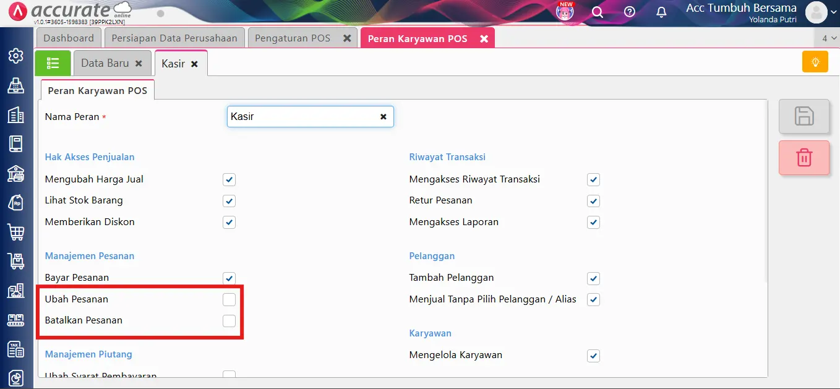Enable the Ubah Pesanan checkbox

click(229, 299)
